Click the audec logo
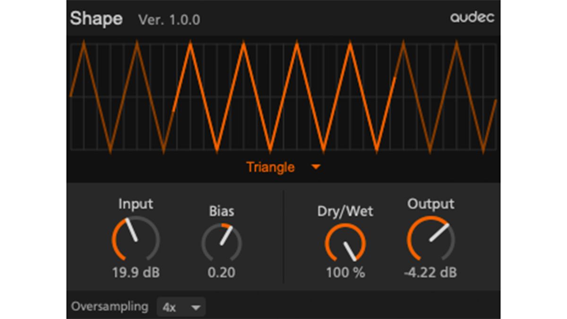Viewport: 567px width, 319px height. point(472,18)
